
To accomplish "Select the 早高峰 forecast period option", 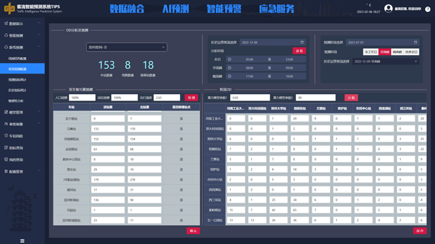I will pyautogui.click(x=385, y=52).
